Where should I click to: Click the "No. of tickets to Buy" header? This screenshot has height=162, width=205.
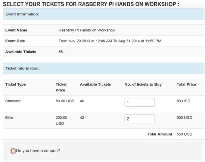click(x=143, y=84)
